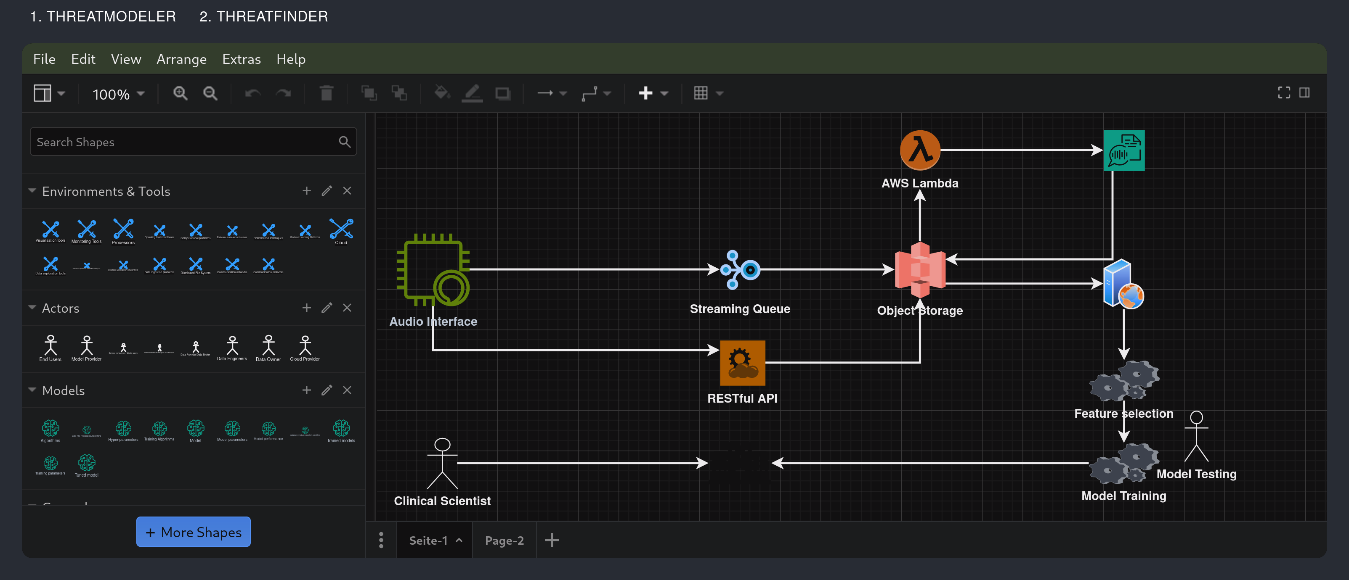Click the Delete trash icon in toolbar
Viewport: 1349px width, 580px height.
tap(326, 93)
